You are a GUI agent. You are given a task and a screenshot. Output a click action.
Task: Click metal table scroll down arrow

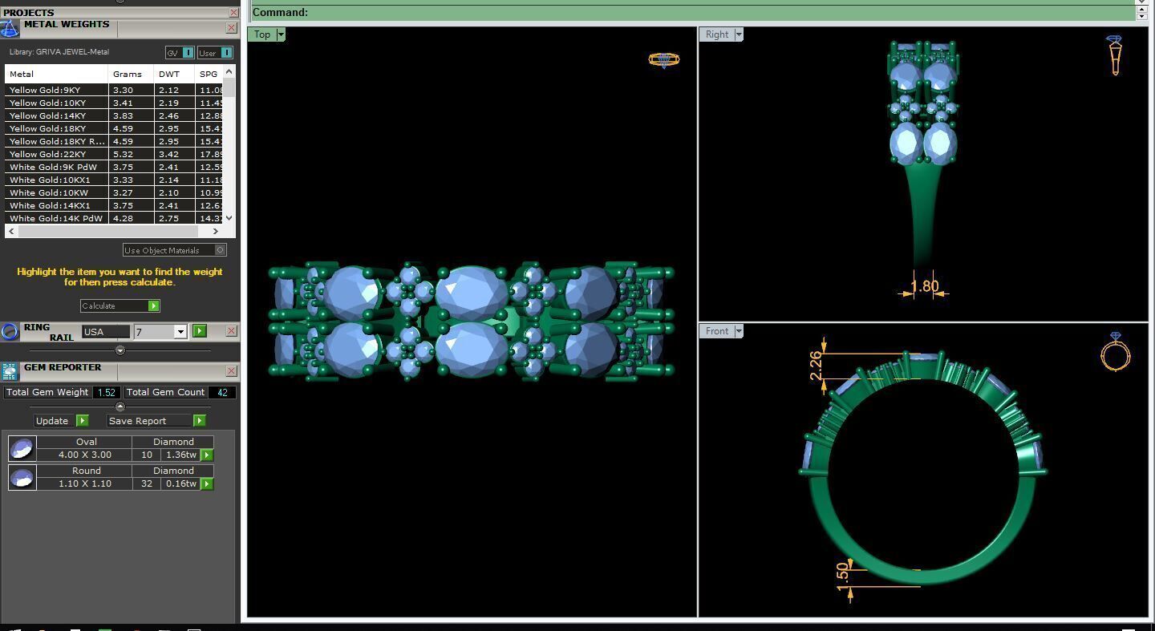tap(229, 217)
